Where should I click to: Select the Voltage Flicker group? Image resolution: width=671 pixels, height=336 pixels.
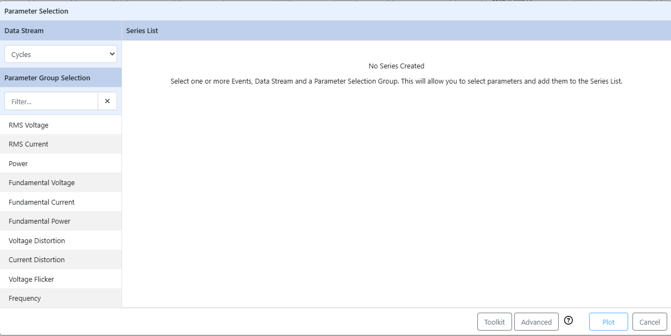coord(61,279)
